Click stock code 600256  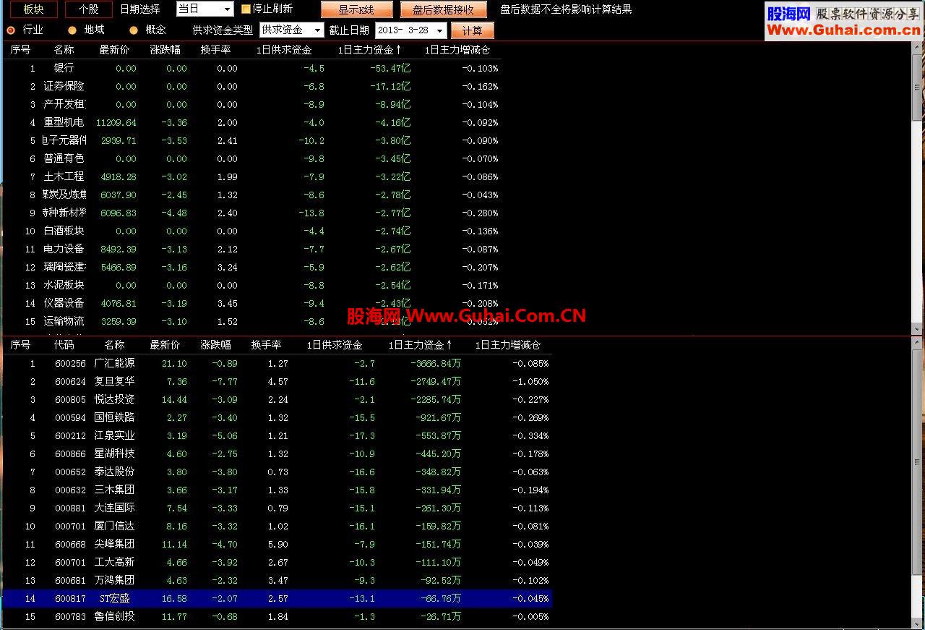tap(70, 364)
